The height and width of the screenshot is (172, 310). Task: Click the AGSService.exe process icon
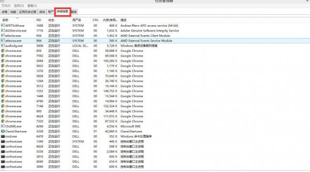pyautogui.click(x=3, y=30)
